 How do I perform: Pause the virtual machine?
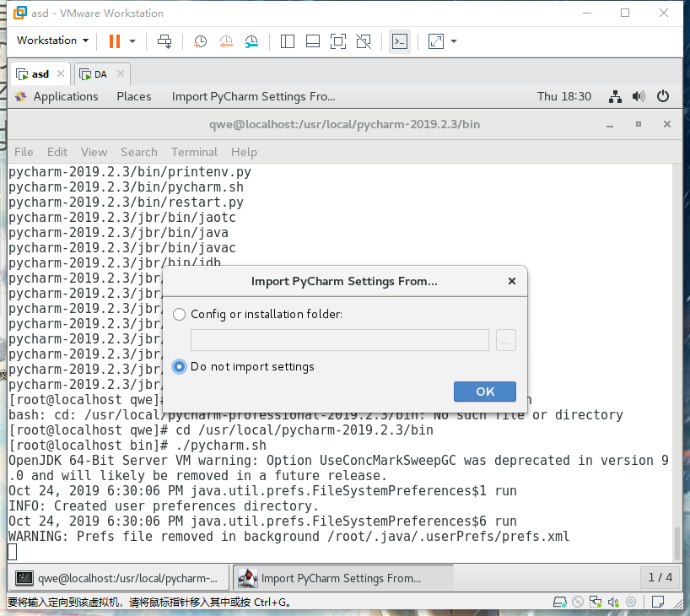(x=115, y=41)
